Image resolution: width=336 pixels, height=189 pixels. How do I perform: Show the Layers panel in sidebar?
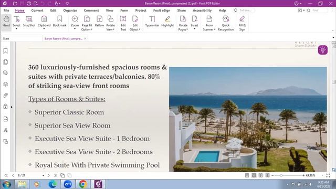[6, 84]
